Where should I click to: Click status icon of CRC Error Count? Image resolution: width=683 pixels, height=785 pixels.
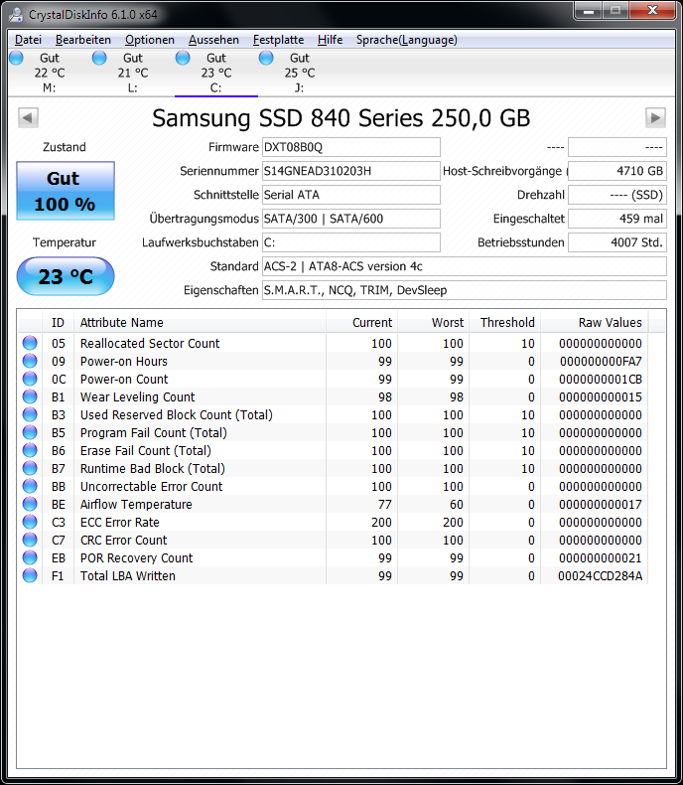30,540
